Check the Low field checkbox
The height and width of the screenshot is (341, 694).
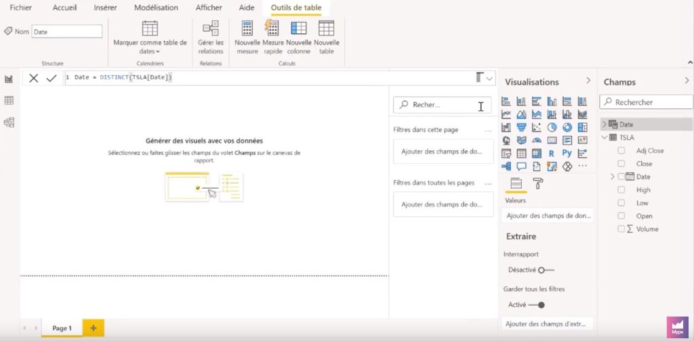pyautogui.click(x=621, y=203)
